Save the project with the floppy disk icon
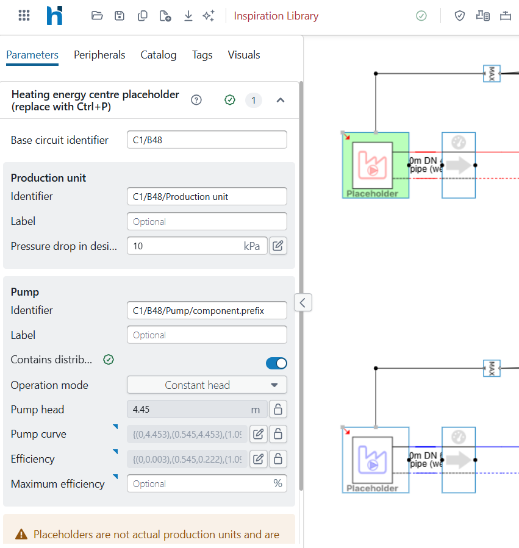 tap(120, 16)
